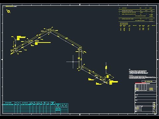Click the north arrow symbol
This screenshot has height=119, width=159.
coord(9,11)
